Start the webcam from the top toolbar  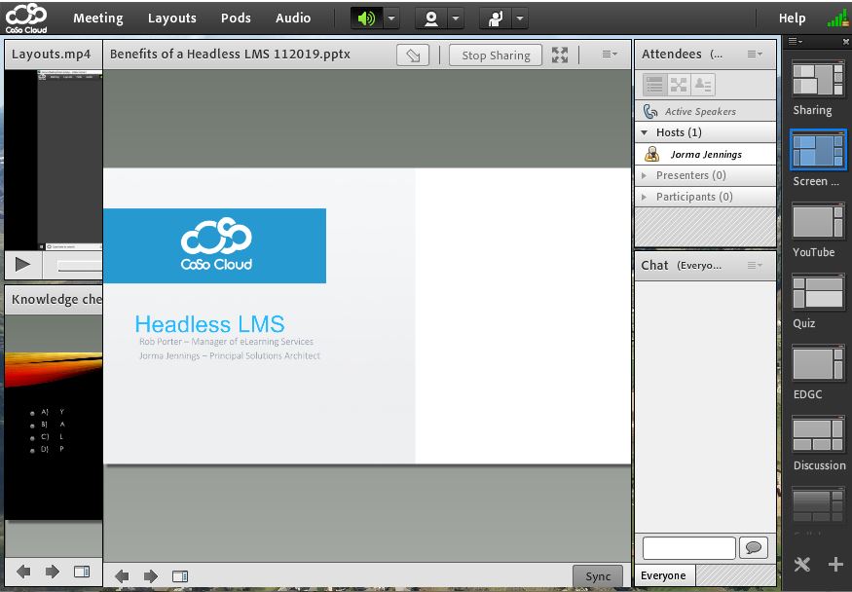click(431, 18)
